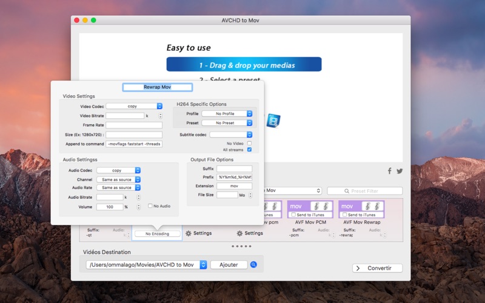Viewport: 485px width, 303px height.
Task: Click the Volume input field
Action: tap(110, 207)
